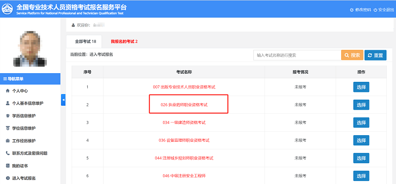Click 选择 for 034 一级建造师资格考试
The image size is (396, 184).
[x=361, y=122]
